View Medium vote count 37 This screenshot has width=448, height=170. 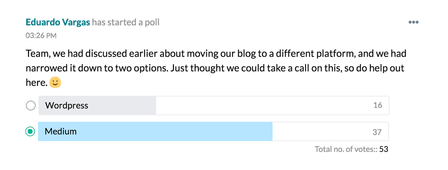pos(377,132)
